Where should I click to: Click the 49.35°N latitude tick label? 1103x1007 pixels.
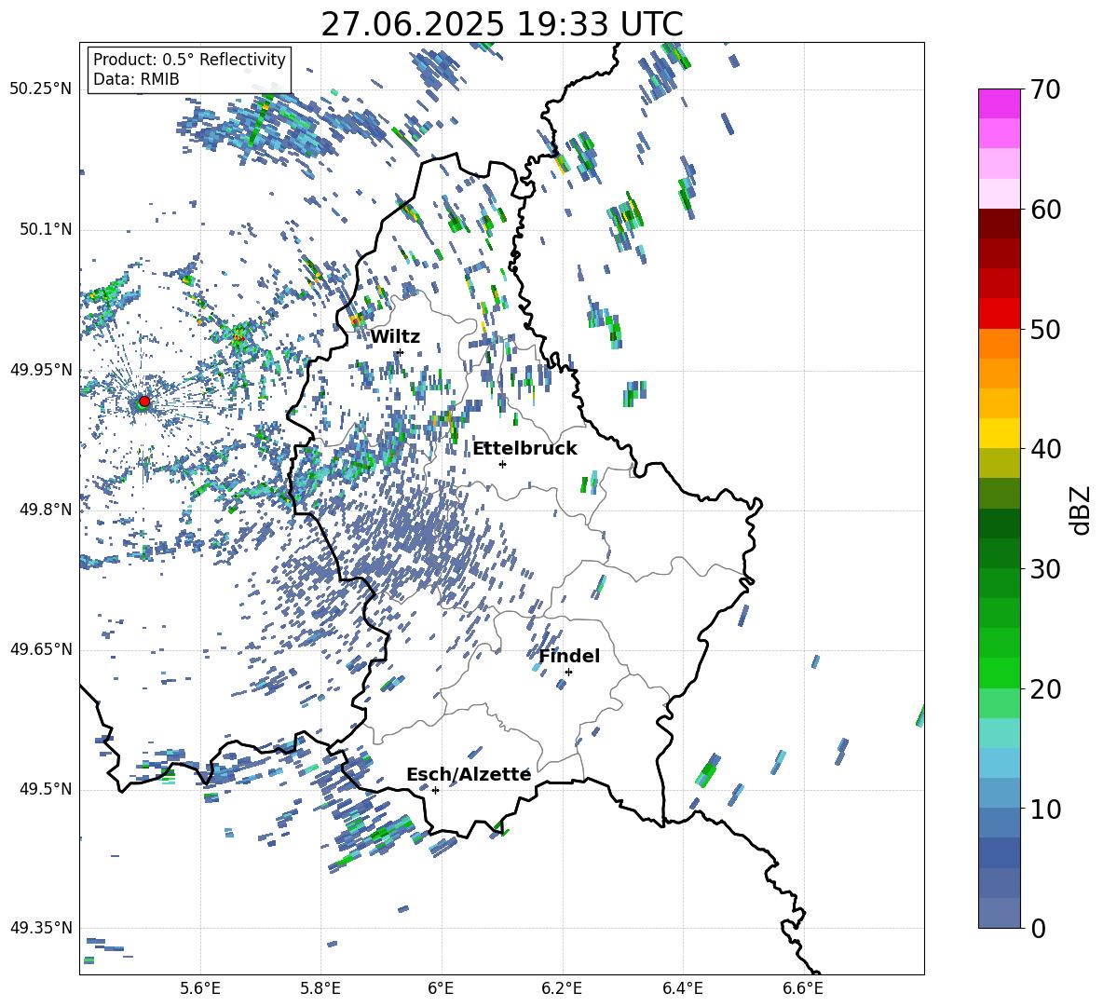click(x=40, y=928)
